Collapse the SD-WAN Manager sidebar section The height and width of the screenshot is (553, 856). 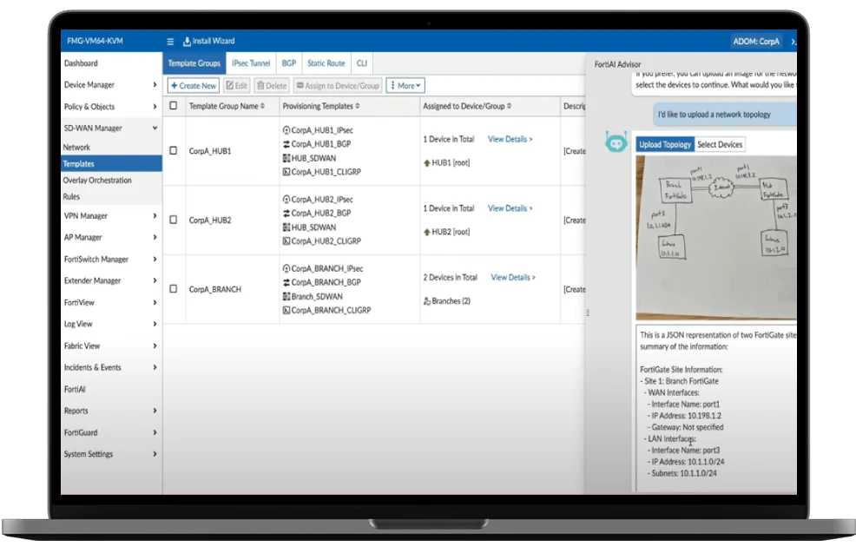point(155,128)
